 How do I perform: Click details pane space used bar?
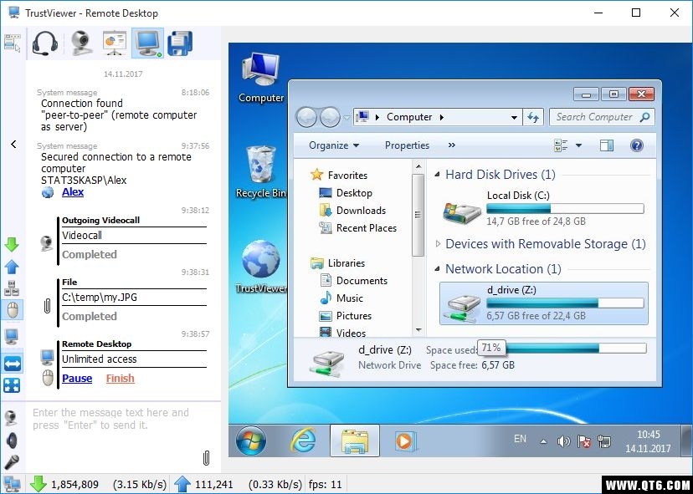coord(576,348)
